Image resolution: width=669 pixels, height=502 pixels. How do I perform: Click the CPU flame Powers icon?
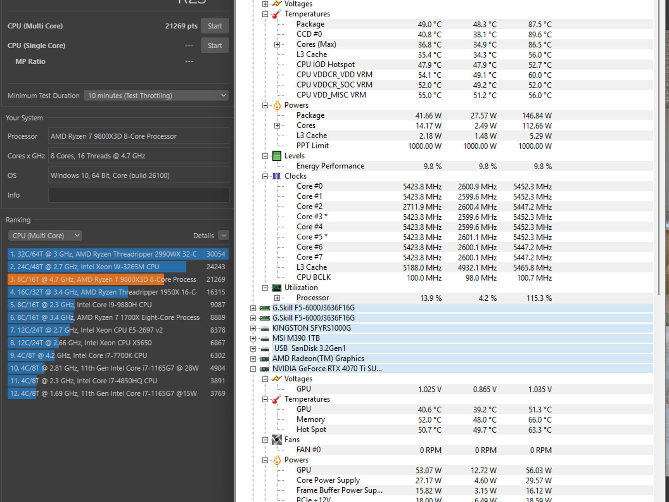[x=277, y=105]
